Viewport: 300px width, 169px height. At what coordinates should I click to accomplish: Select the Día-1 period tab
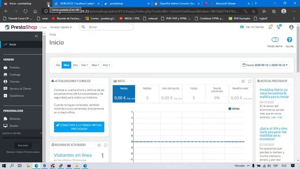[x=84, y=65]
